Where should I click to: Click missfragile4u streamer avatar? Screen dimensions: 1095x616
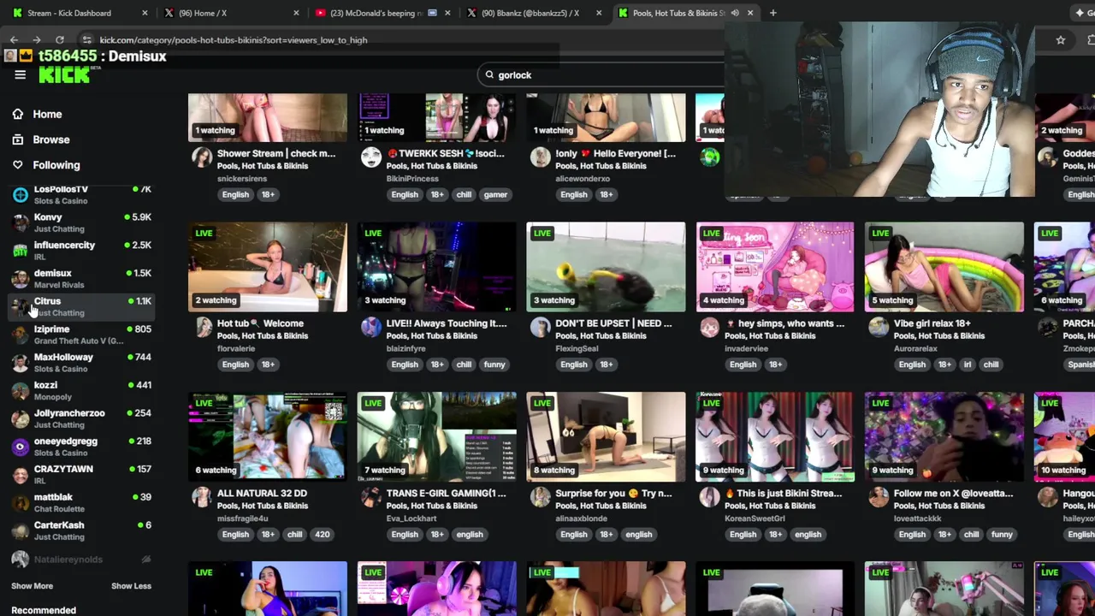point(202,497)
